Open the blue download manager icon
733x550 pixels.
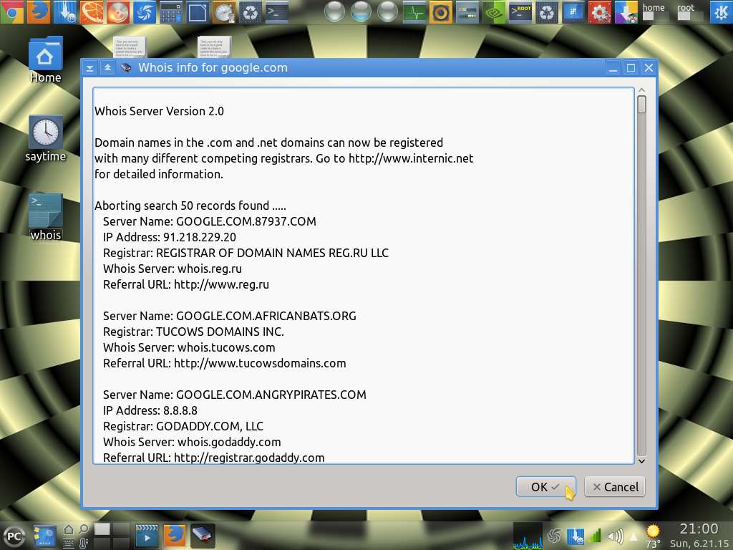[x=65, y=12]
